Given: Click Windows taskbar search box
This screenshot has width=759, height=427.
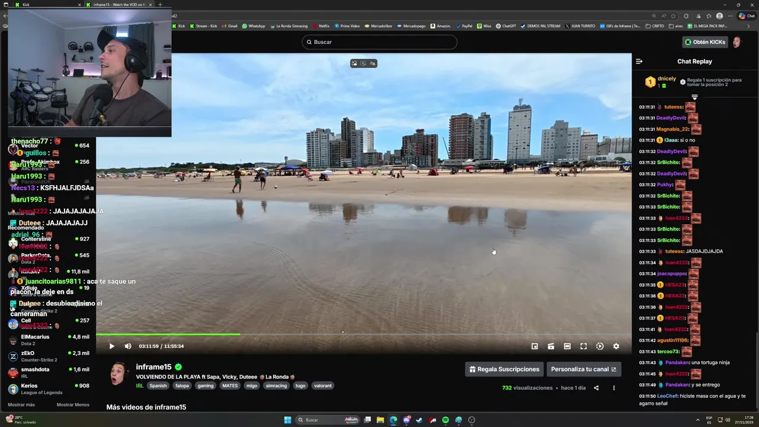Looking at the screenshot, I should 328,420.
